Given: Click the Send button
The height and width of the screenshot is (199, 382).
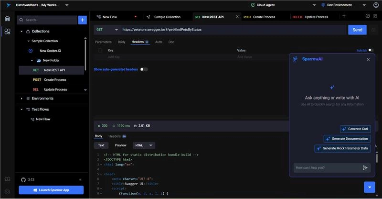Looking at the screenshot, I should click(357, 30).
